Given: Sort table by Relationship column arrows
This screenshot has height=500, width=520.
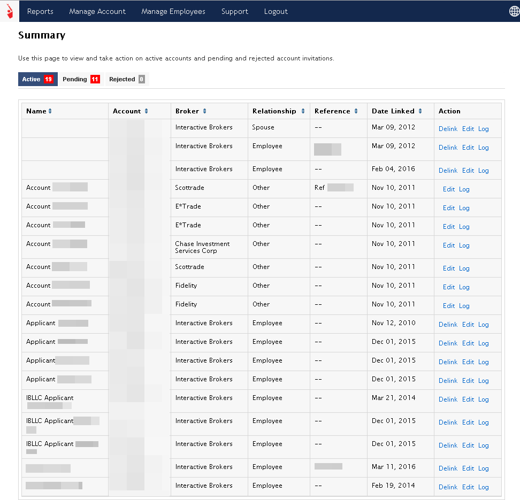Looking at the screenshot, I should point(303,111).
